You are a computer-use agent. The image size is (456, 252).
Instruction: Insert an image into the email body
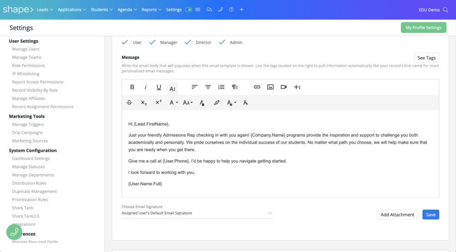point(270,87)
